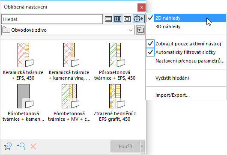227x155 pixels.
Task: Select Vyčistit hledání menu item
Action: 186,78
